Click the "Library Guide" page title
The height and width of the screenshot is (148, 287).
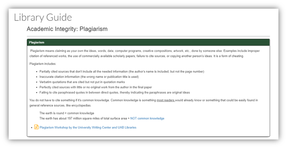pyautogui.click(x=43, y=17)
